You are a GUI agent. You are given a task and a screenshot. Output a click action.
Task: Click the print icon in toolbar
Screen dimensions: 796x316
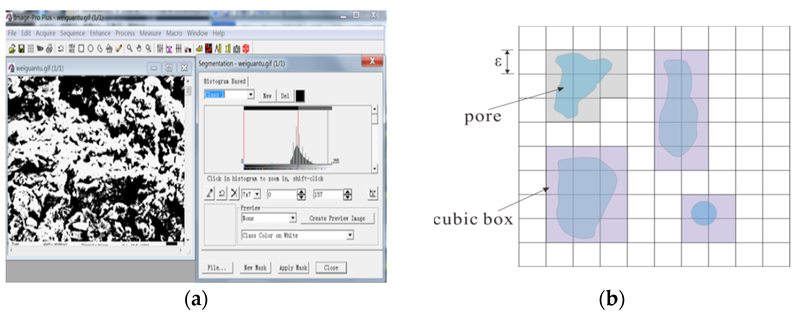[x=49, y=48]
